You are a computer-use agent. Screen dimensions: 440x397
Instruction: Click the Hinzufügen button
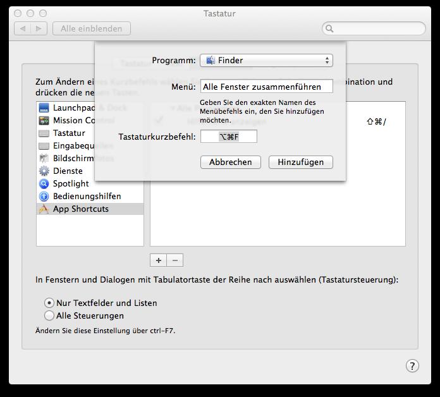pos(301,162)
